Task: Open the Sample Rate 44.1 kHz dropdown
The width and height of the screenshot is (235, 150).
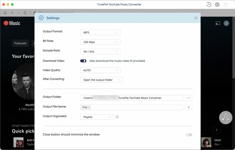Action: click(x=100, y=51)
